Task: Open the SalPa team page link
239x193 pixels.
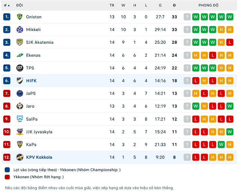Action: 32,119
